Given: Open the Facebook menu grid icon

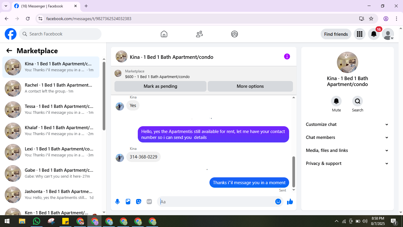Looking at the screenshot, I should coord(359,34).
